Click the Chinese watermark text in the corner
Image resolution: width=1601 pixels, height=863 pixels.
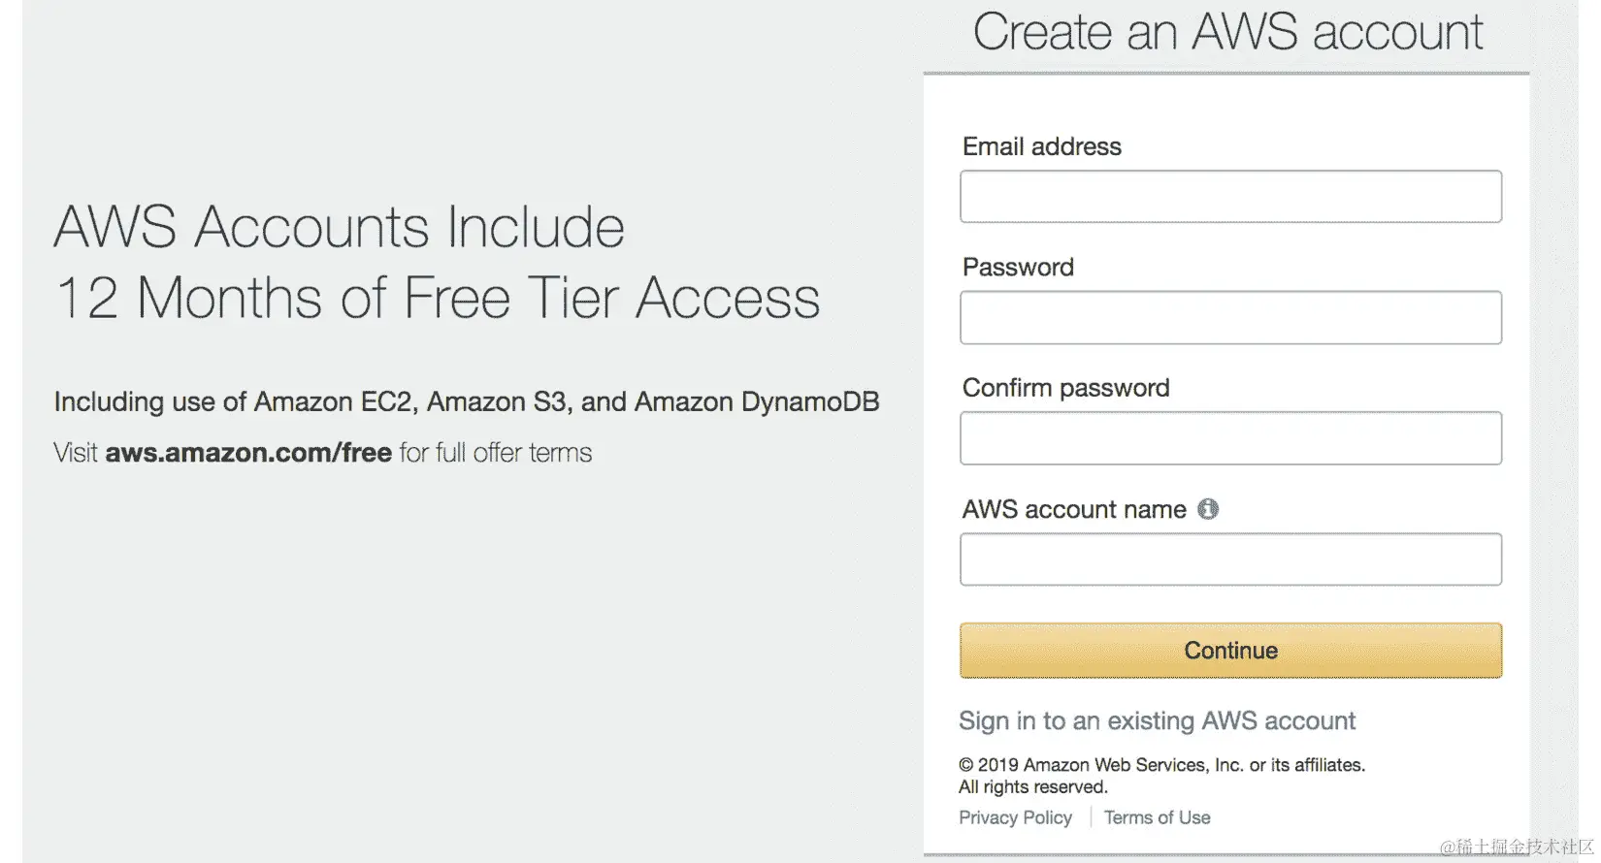coord(1518,847)
